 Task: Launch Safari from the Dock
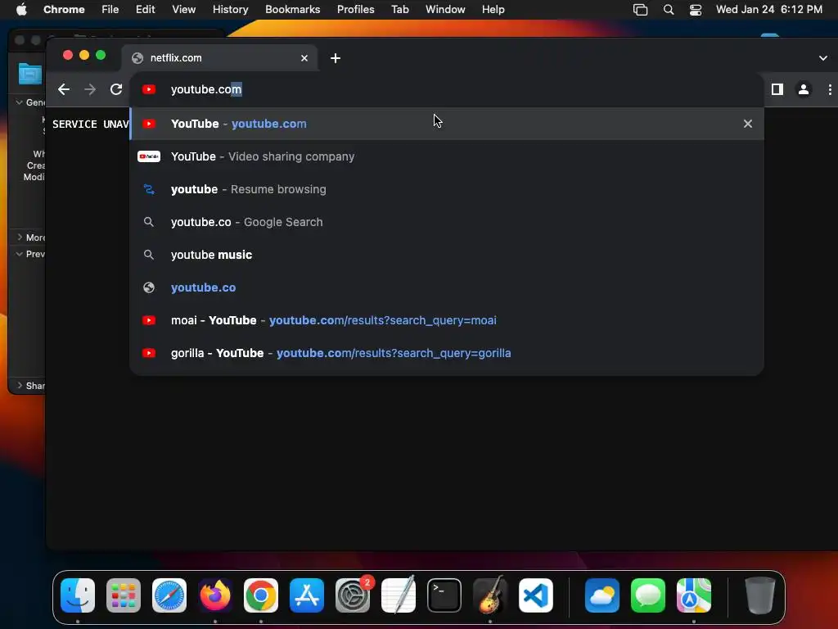tap(169, 595)
